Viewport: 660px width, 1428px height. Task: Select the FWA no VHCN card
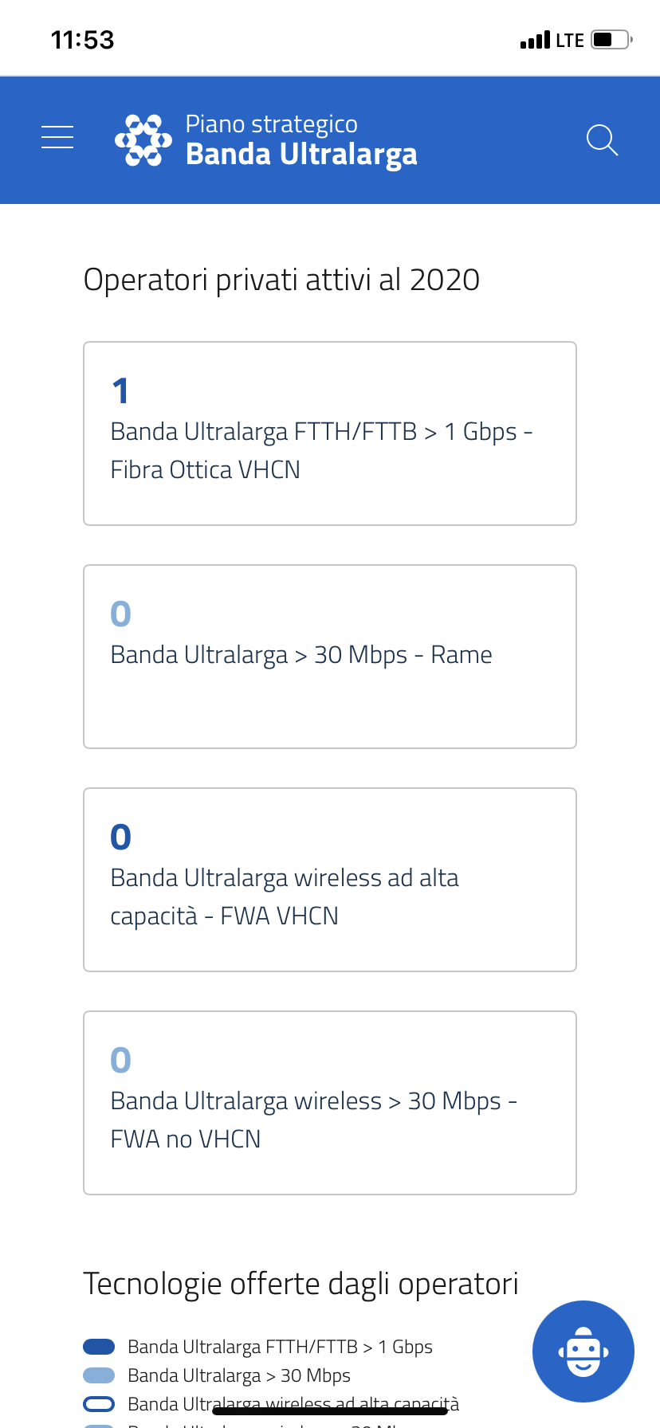click(x=330, y=1103)
